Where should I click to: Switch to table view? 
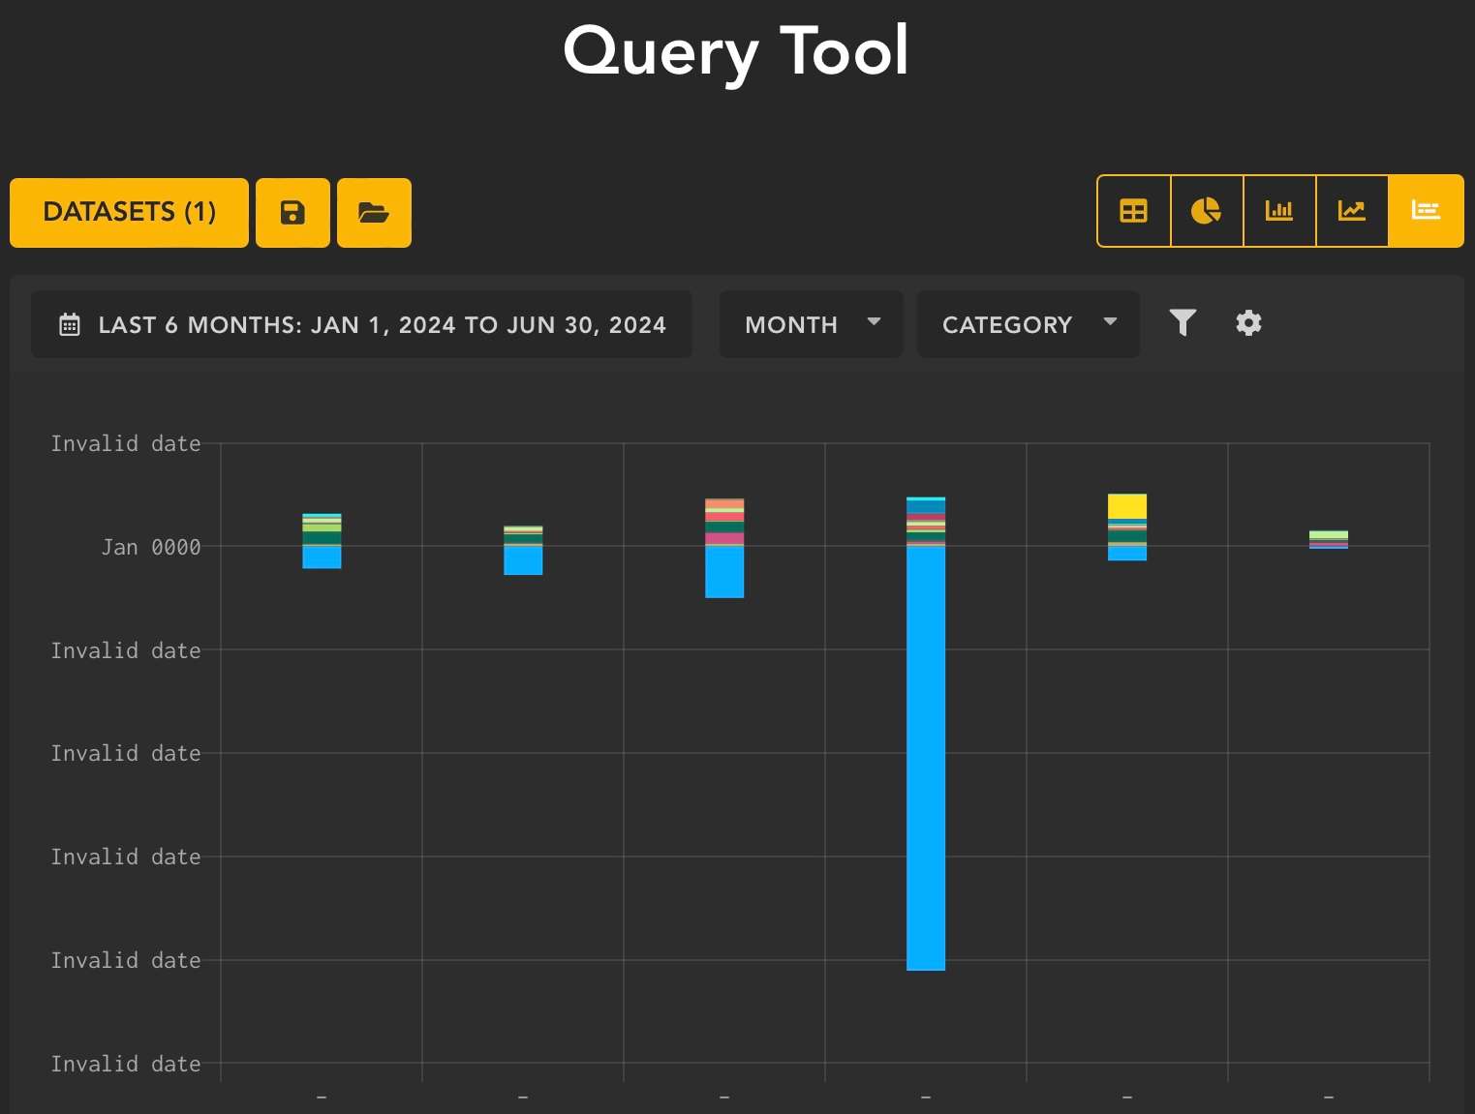(x=1133, y=211)
